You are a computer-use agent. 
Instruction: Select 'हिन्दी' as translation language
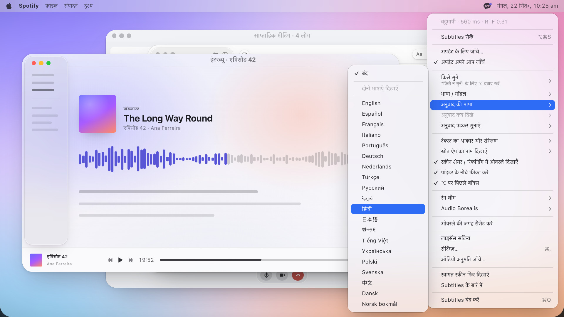(388, 209)
